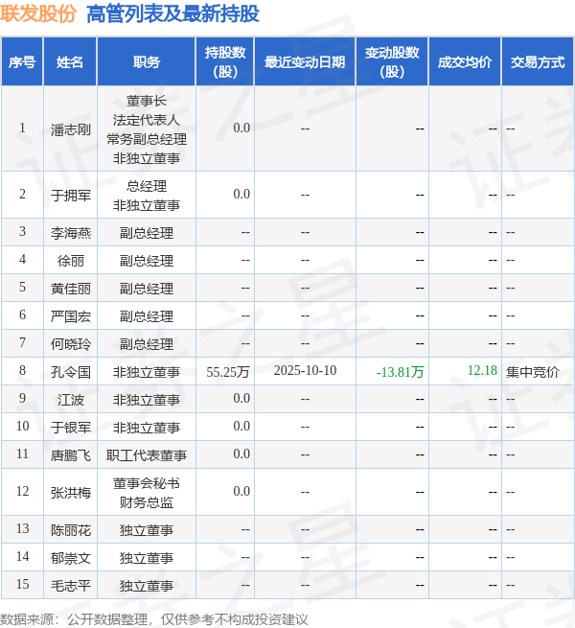Click the date 2025-10-10

click(x=305, y=370)
